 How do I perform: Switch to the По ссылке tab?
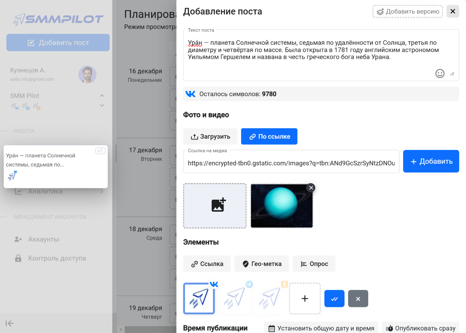[269, 137]
